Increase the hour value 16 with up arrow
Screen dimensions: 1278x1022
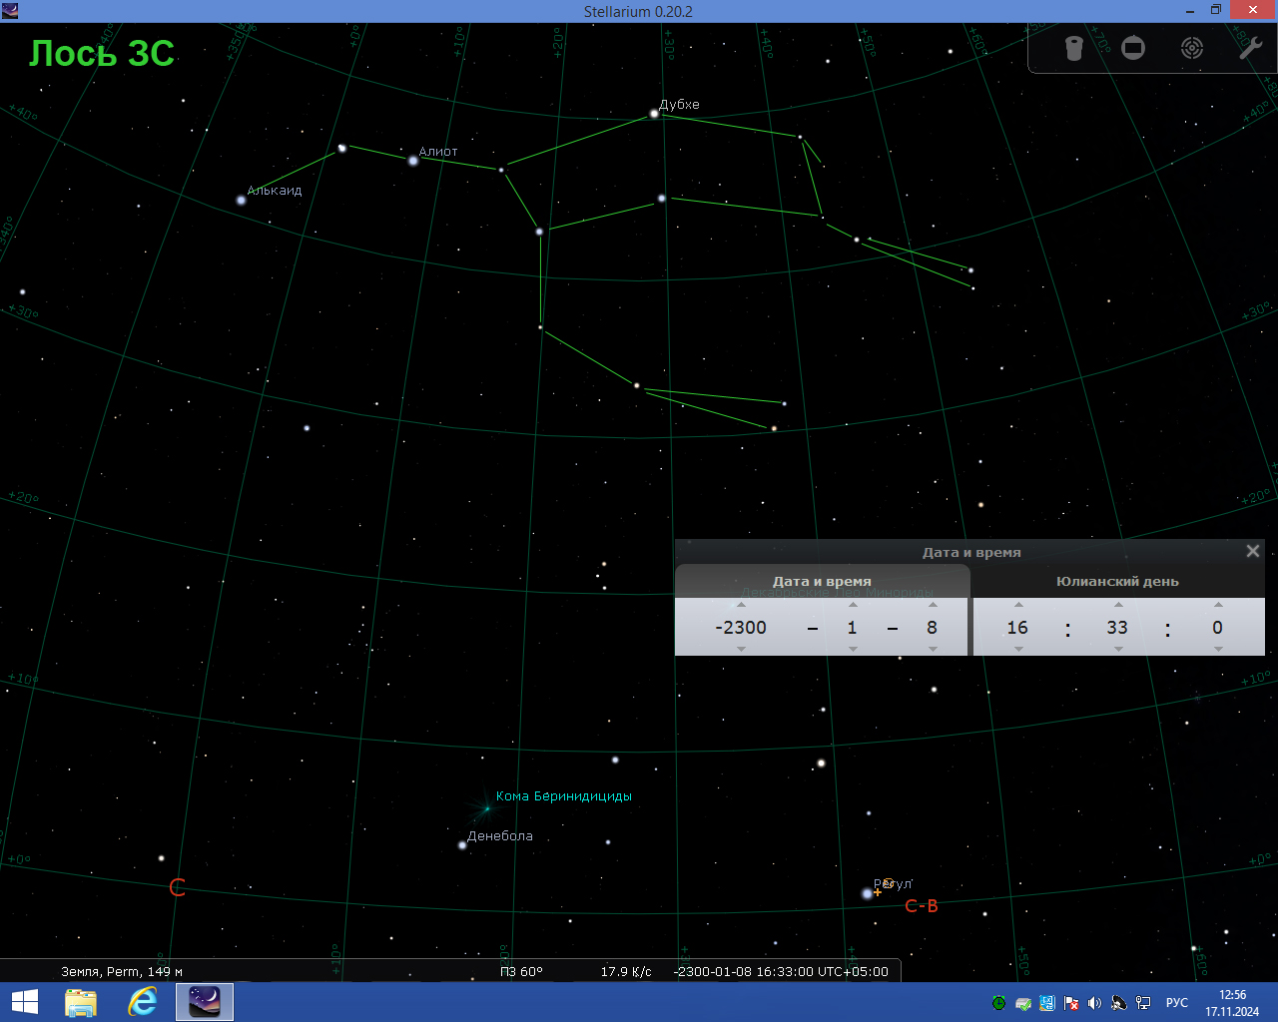coord(1018,605)
